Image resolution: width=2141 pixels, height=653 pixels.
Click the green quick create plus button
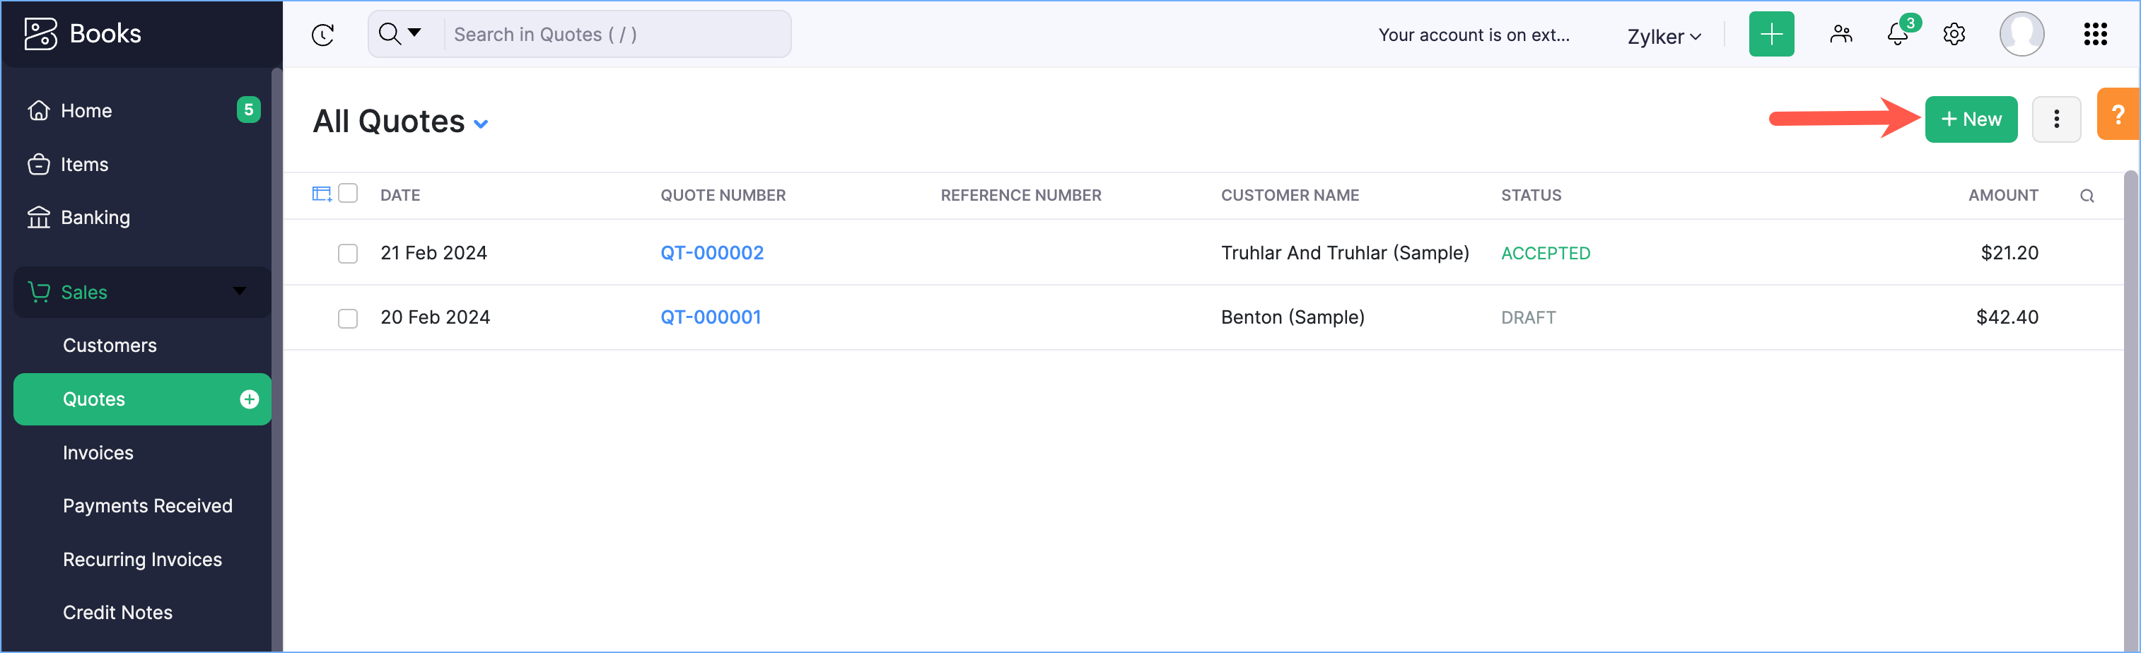click(1770, 34)
